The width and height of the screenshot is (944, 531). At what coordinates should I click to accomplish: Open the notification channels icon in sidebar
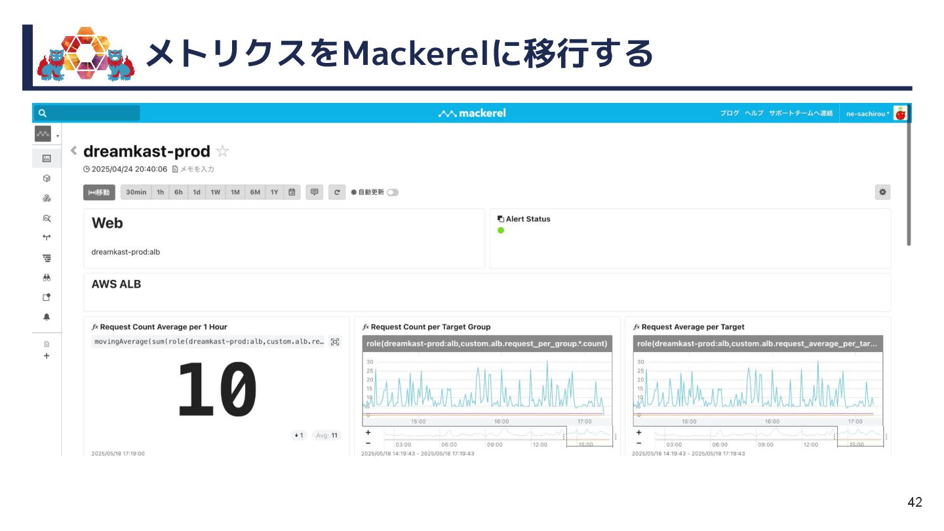click(x=47, y=297)
